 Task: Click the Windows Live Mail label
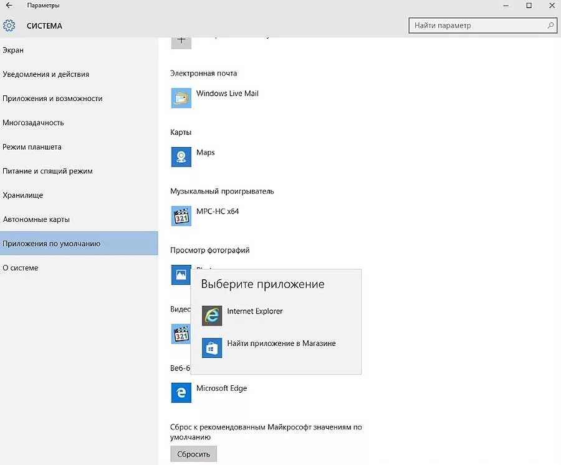(x=227, y=93)
